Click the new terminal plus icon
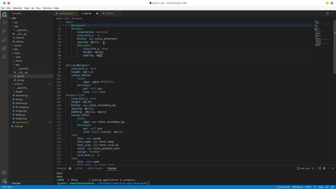The height and width of the screenshot is (189, 336). click(313, 169)
